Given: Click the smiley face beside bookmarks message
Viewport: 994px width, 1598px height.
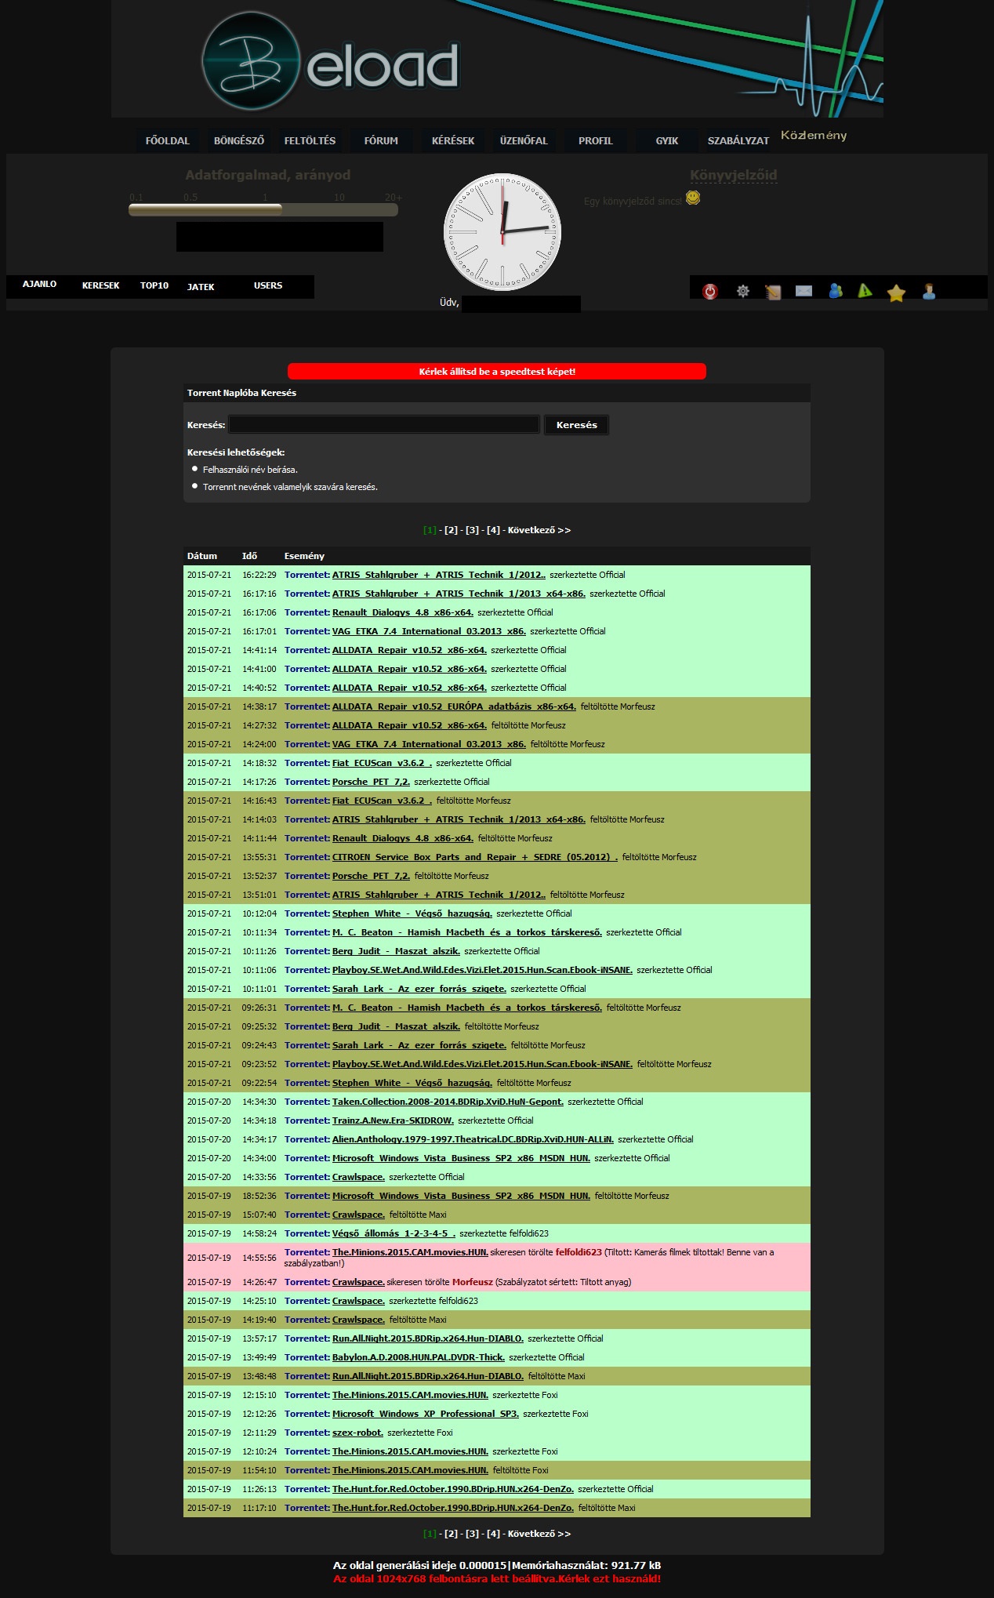Looking at the screenshot, I should (x=693, y=198).
